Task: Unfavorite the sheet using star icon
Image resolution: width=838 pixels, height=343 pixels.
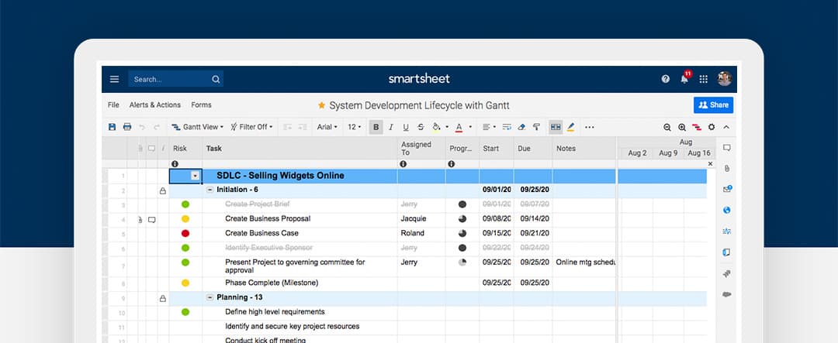Action: [x=321, y=105]
